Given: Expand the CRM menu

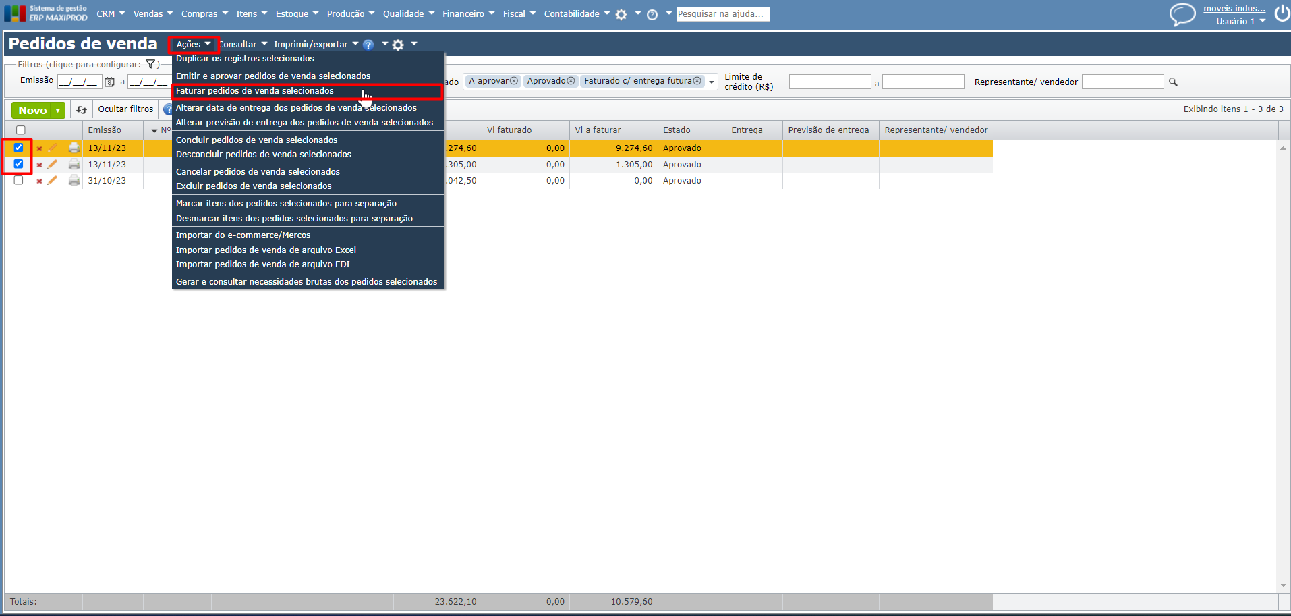Looking at the screenshot, I should tap(111, 13).
